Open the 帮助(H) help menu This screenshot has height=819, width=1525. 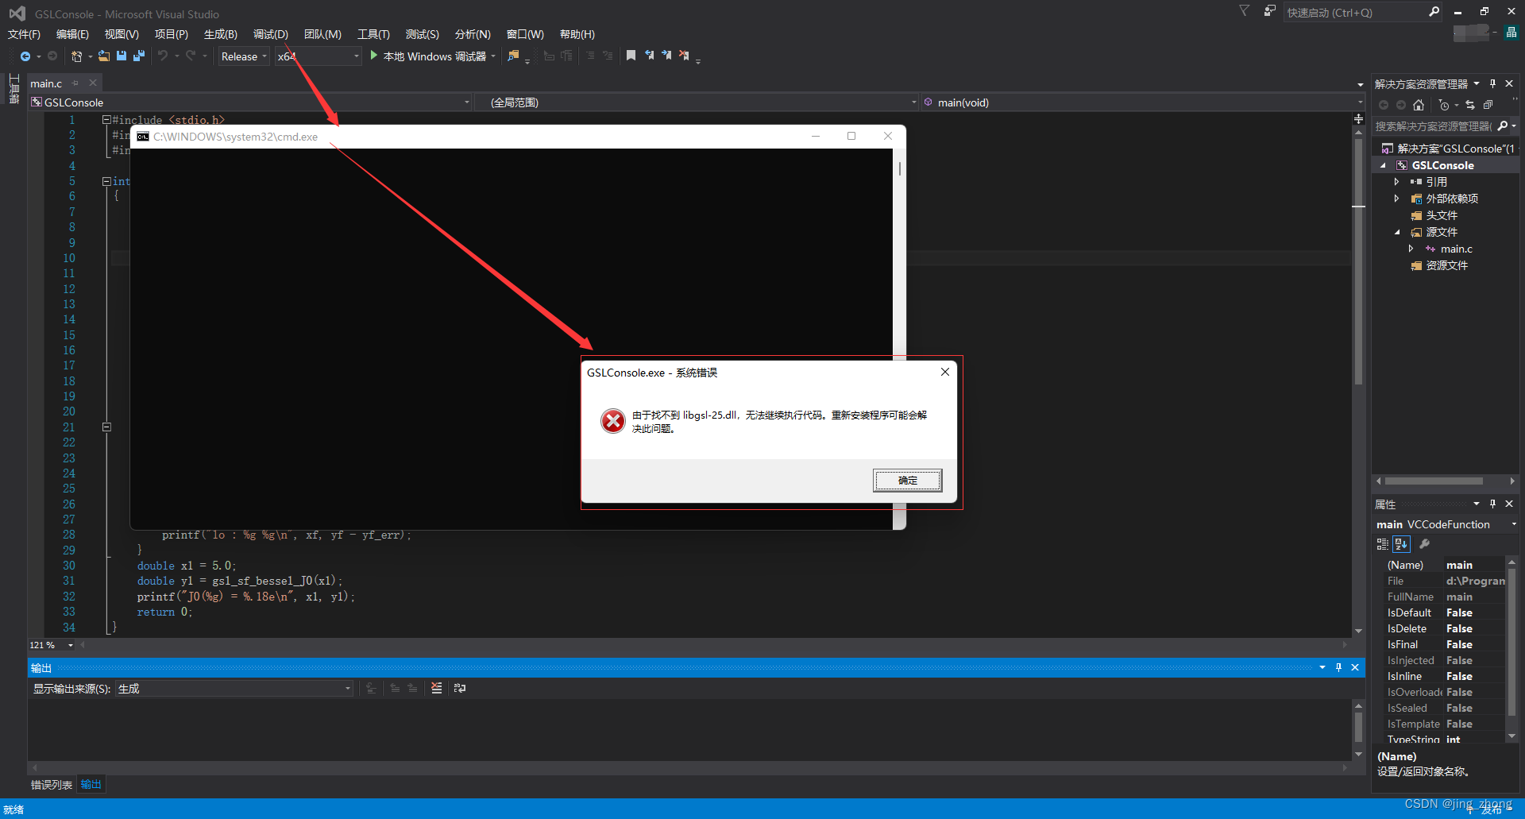(x=577, y=34)
